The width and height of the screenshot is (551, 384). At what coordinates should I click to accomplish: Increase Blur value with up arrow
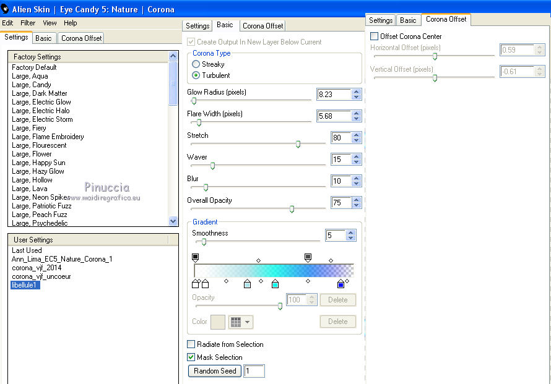357,178
